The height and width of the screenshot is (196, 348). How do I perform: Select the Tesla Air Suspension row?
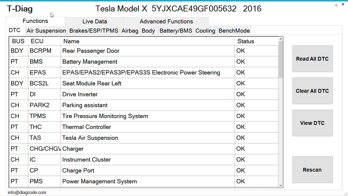point(90,138)
